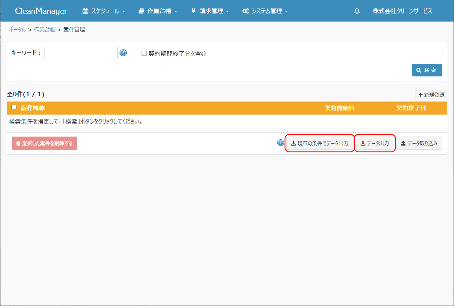Click the notification bell icon

pyautogui.click(x=357, y=11)
